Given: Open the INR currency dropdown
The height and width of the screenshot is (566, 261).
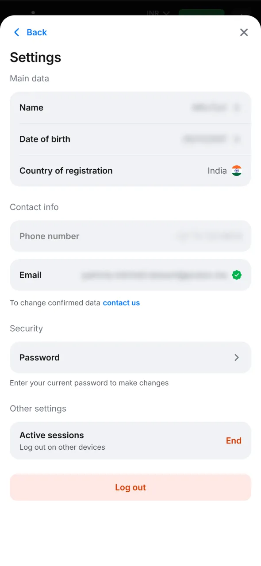Looking at the screenshot, I should 157,13.
